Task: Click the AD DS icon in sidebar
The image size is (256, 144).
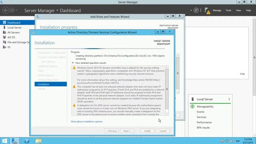Action: (4, 37)
